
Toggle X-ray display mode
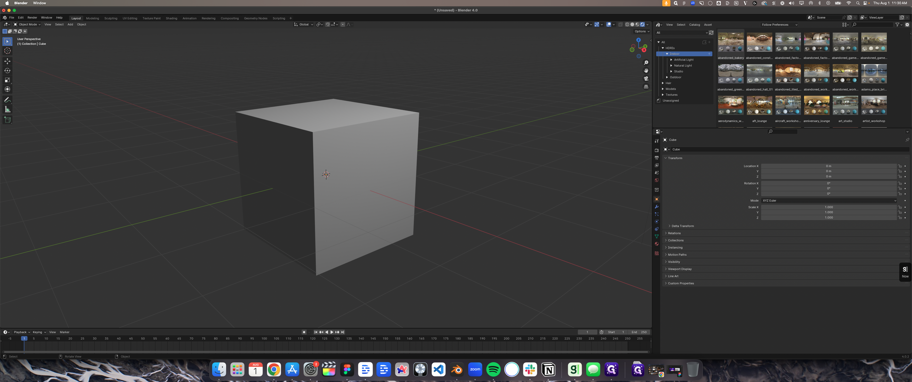point(620,24)
